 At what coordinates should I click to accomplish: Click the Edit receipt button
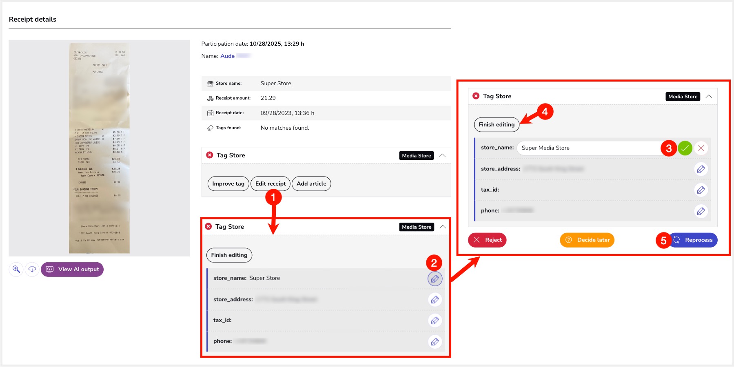pos(271,183)
